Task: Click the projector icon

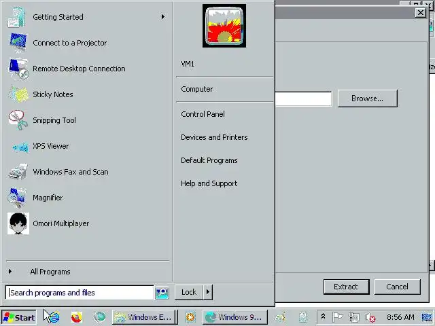Action: (18, 43)
